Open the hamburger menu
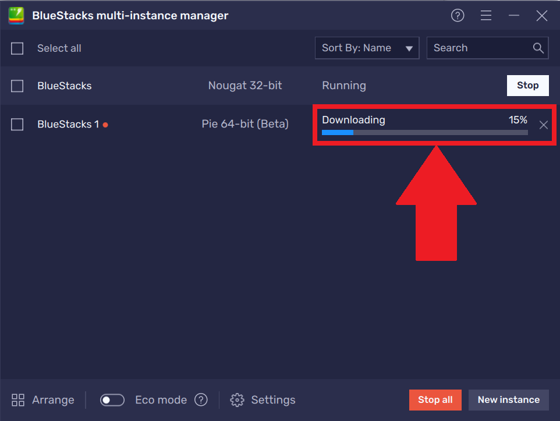 (x=486, y=15)
